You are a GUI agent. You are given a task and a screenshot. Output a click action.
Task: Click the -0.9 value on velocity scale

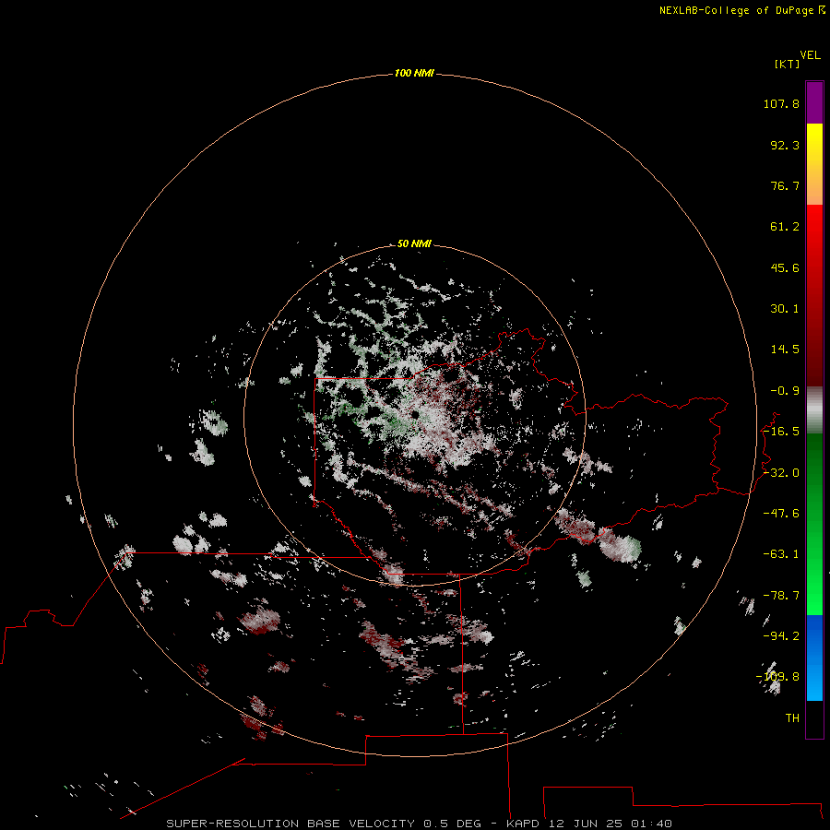785,391
